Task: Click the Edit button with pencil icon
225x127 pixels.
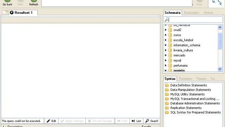Action: pos(51,121)
